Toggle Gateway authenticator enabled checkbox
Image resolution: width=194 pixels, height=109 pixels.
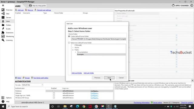[54, 93]
